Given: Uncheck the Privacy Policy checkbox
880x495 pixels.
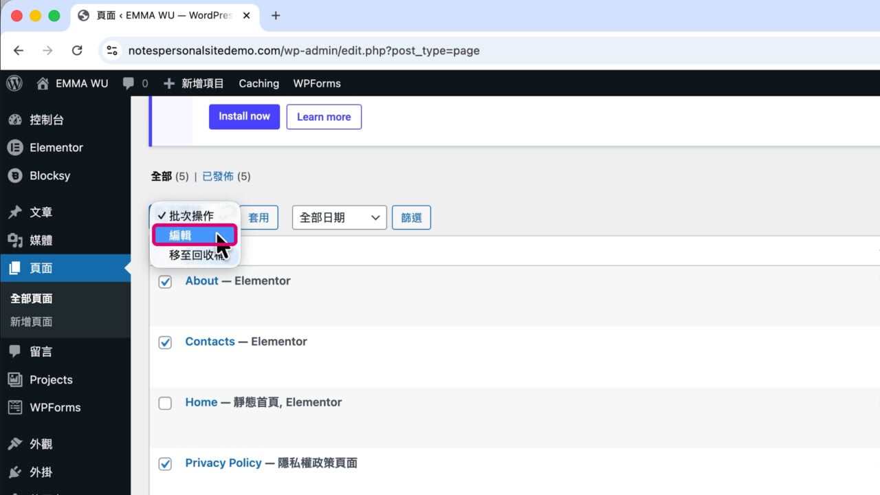Looking at the screenshot, I should coord(165,463).
